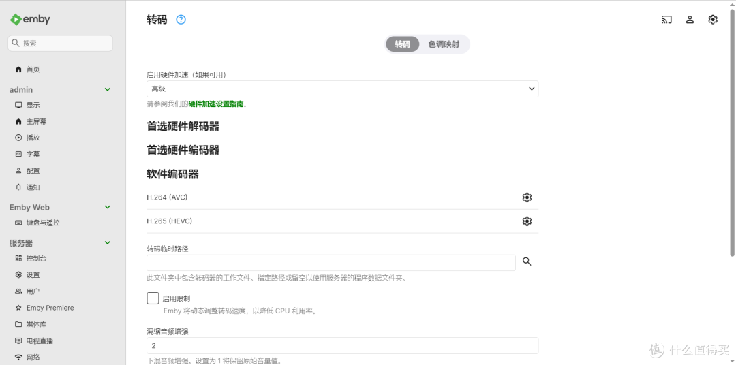736x365 pixels.
Task: Click the TV icon beside 电视直播
Action: tap(18, 340)
